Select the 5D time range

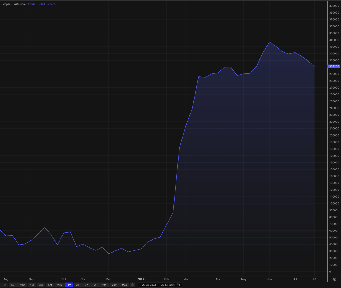(13, 285)
